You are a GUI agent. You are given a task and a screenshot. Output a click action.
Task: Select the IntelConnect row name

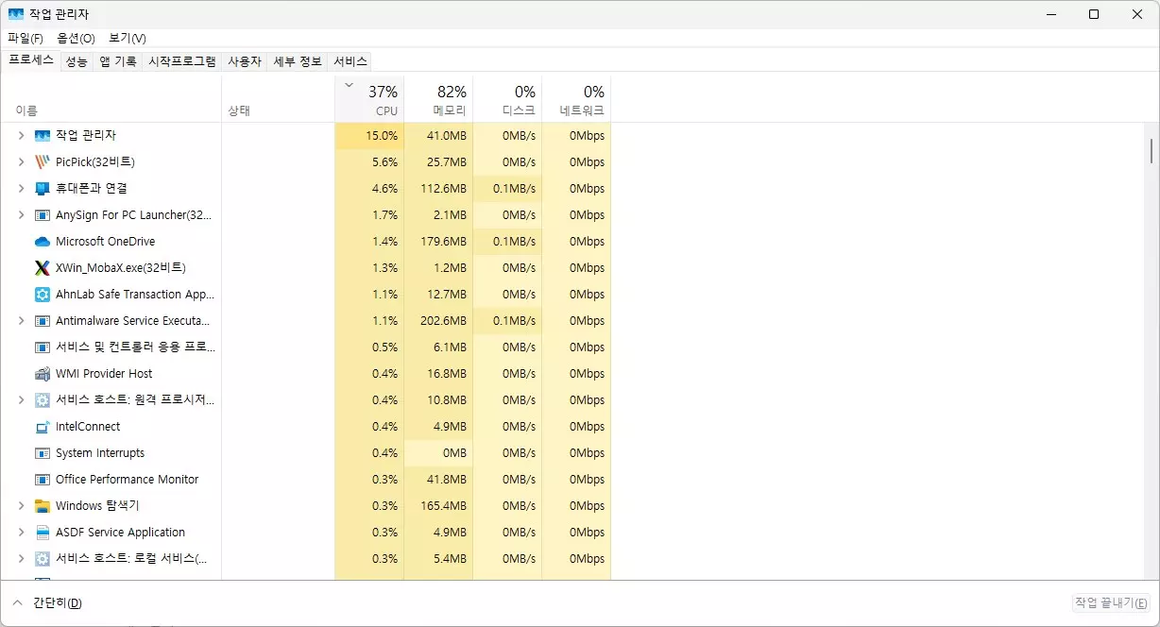coord(88,427)
